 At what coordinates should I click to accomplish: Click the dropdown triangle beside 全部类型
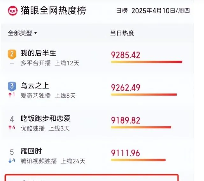(35, 33)
